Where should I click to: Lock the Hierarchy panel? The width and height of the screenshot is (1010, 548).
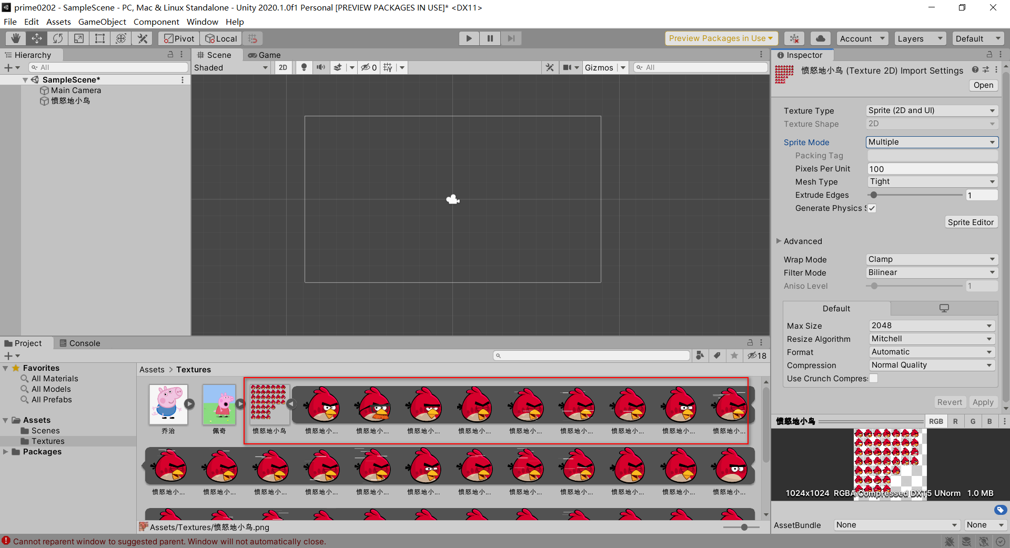pos(170,54)
